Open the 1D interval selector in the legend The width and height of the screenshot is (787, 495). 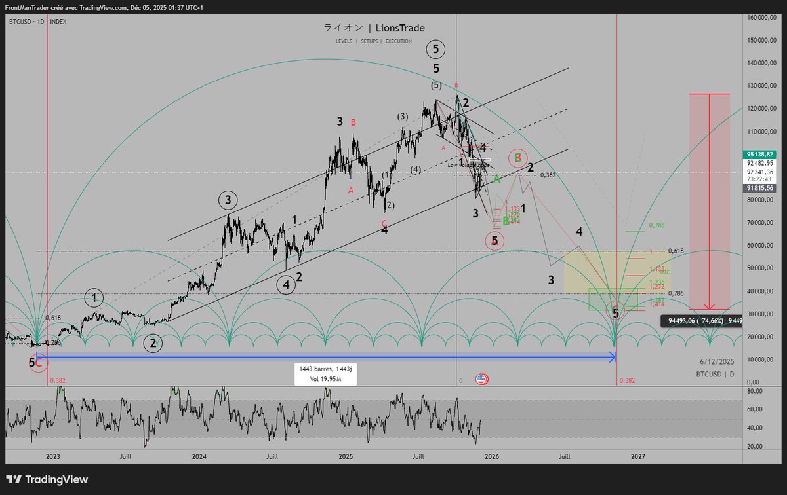[41, 21]
